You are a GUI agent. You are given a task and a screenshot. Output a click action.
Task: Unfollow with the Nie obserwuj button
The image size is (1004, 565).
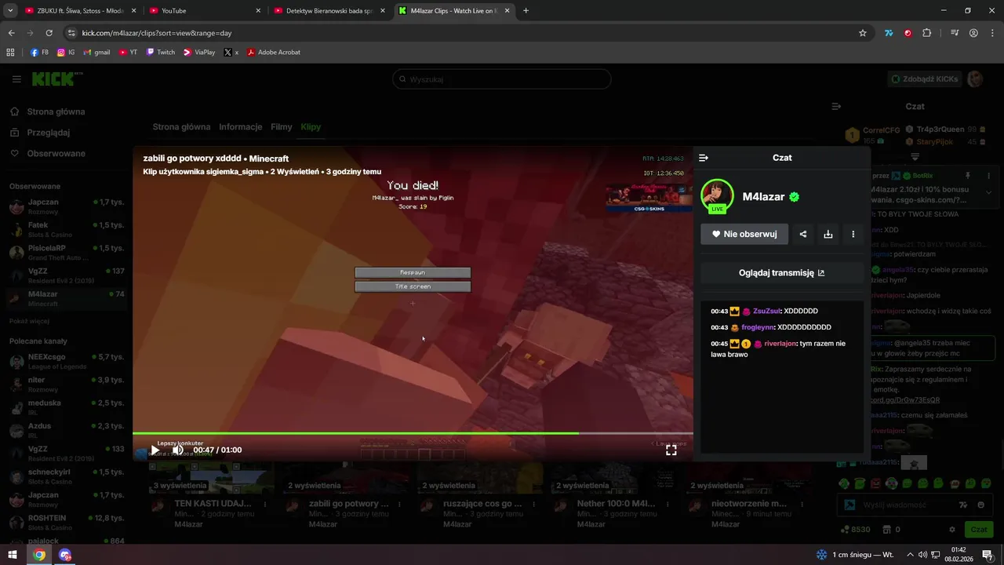(744, 234)
